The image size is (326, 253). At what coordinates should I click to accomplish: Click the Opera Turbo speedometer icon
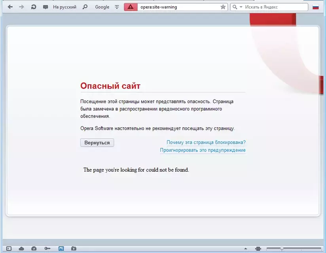click(x=34, y=248)
